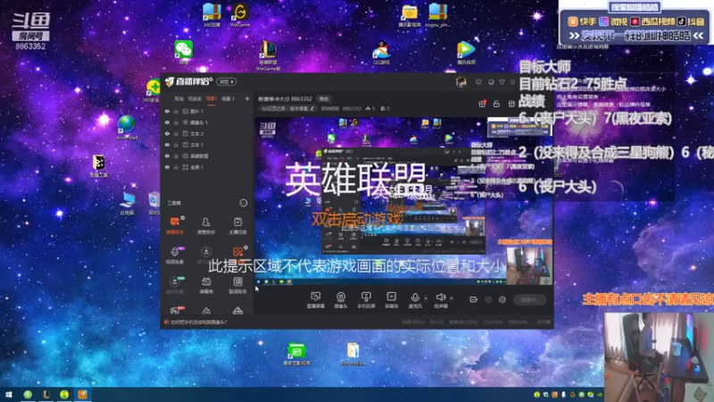Viewport: 714px width, 402px height.
Task: Select the 英雄联盟 layer row
Action: 207,155
